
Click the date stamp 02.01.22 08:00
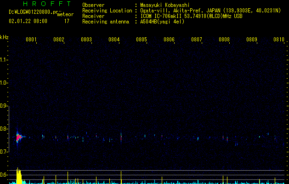click(28, 21)
